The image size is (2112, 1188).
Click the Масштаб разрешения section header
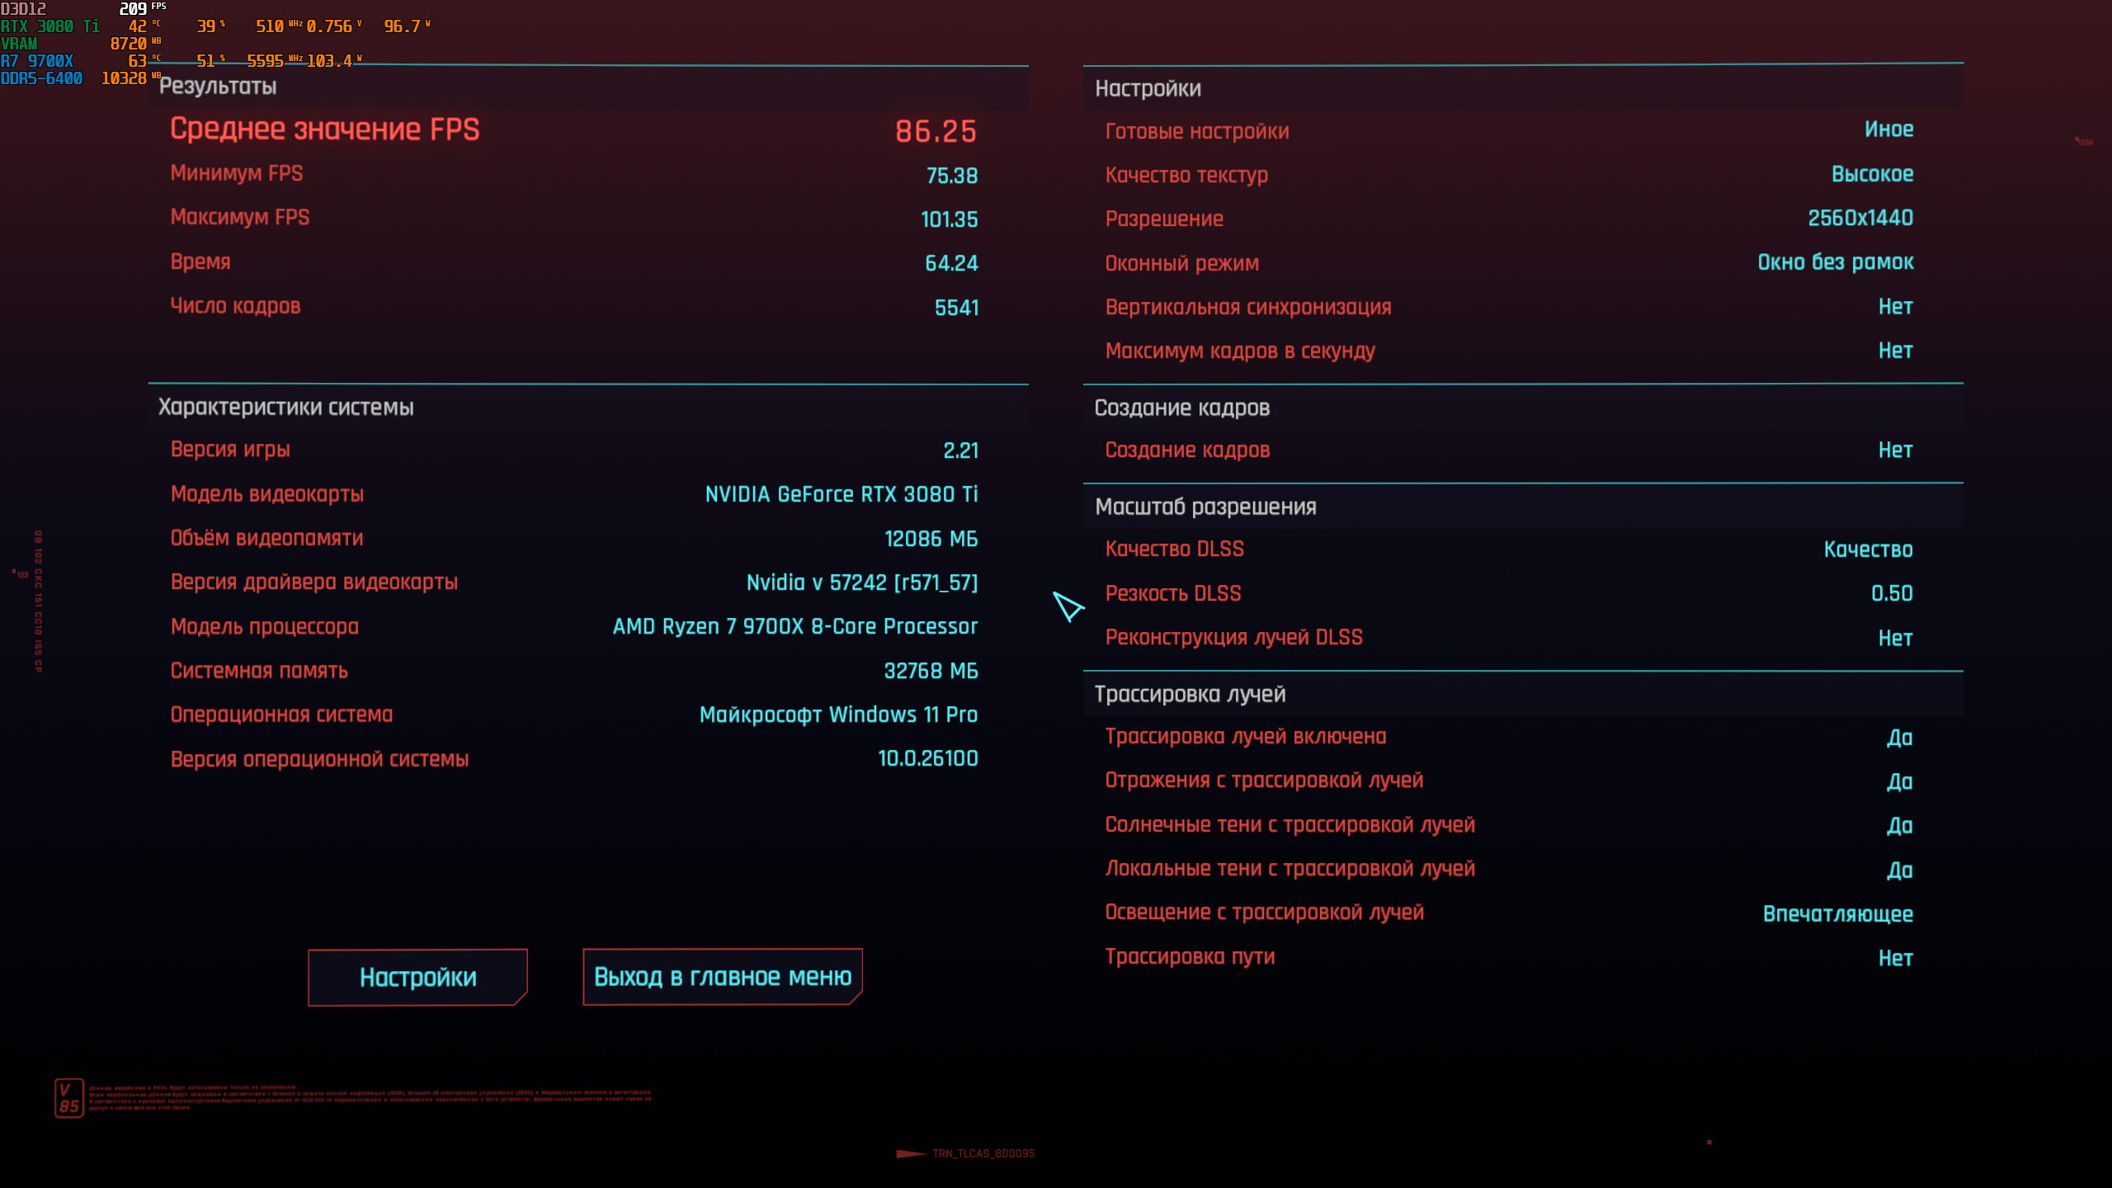[x=1205, y=507]
